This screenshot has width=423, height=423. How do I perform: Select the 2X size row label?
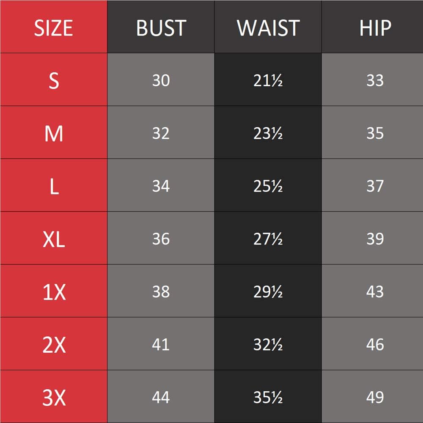[x=53, y=345]
